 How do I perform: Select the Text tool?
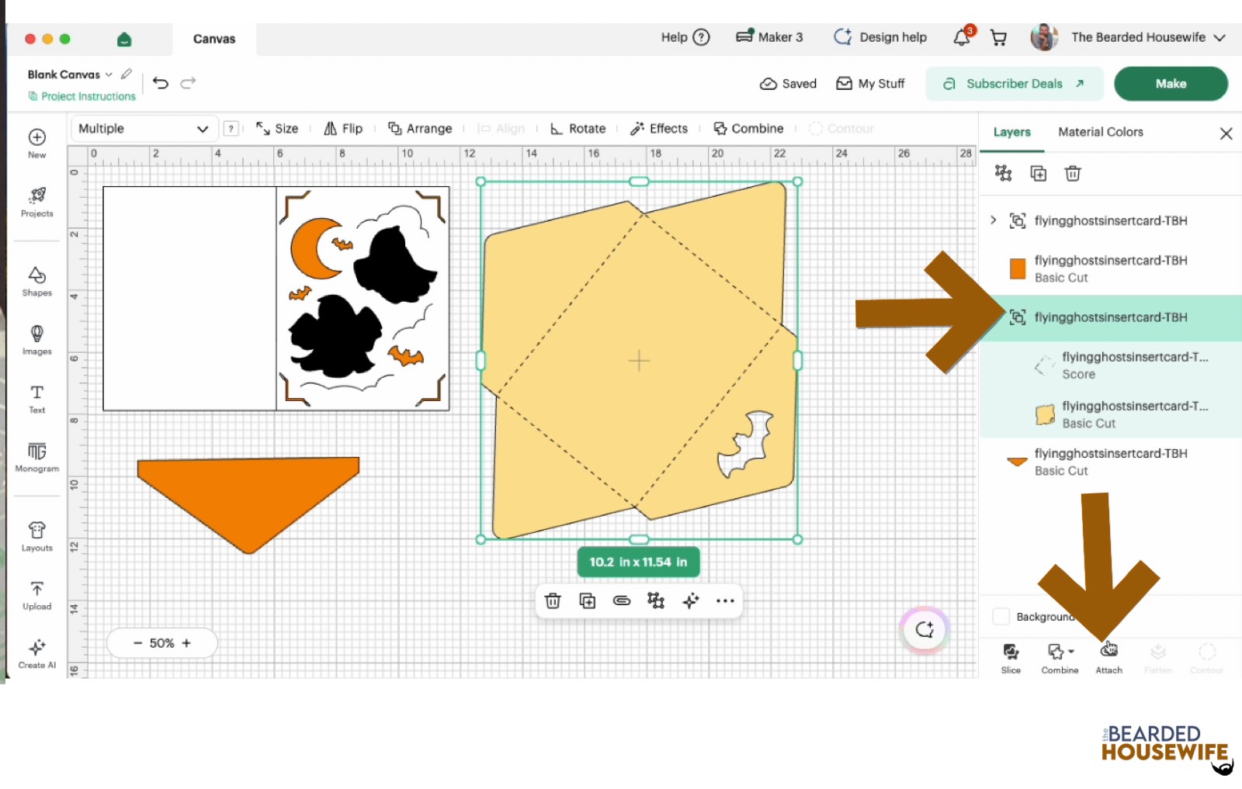coord(36,398)
